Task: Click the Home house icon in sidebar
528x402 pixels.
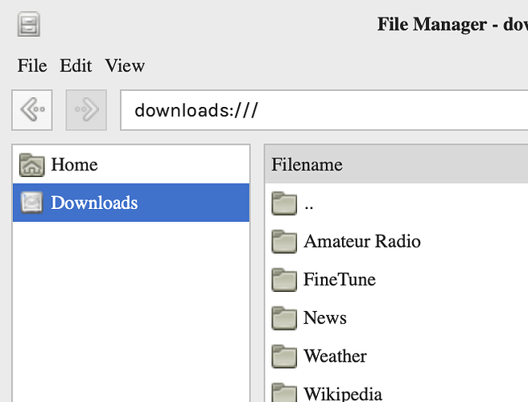Action: (32, 165)
